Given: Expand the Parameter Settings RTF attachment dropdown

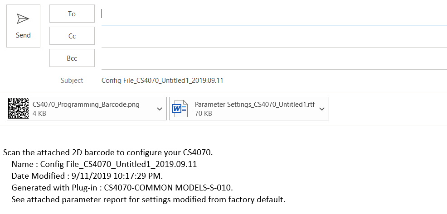Looking at the screenshot, I should coord(321,109).
